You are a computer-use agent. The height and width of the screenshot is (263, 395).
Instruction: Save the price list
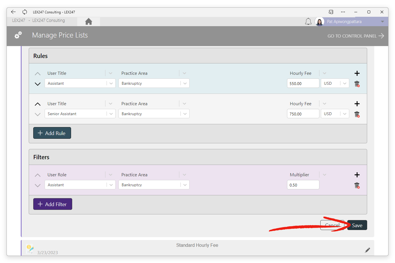pos(357,225)
